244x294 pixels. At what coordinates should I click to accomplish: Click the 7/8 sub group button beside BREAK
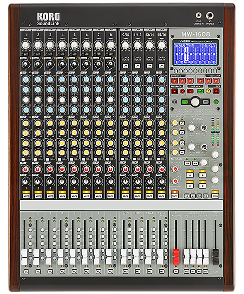click(205, 196)
